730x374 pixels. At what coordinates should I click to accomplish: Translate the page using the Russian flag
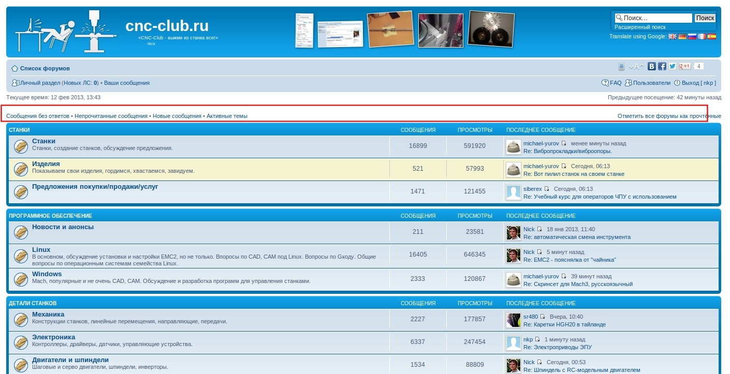[692, 36]
